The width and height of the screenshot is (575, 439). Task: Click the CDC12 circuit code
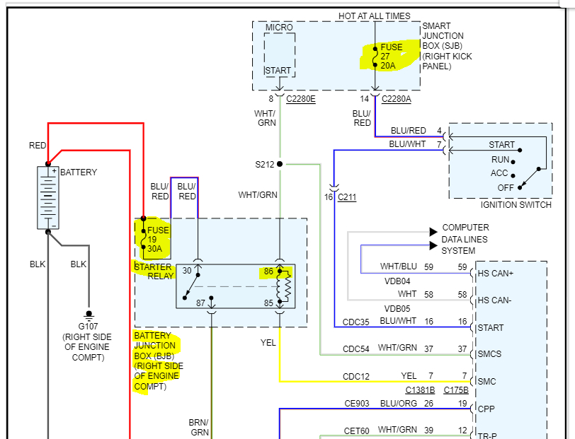[355, 377]
